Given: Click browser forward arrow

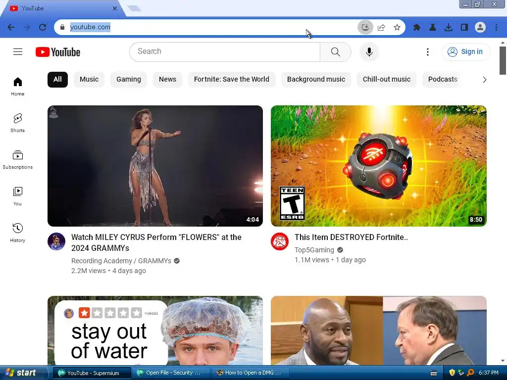Looking at the screenshot, I should click(27, 27).
